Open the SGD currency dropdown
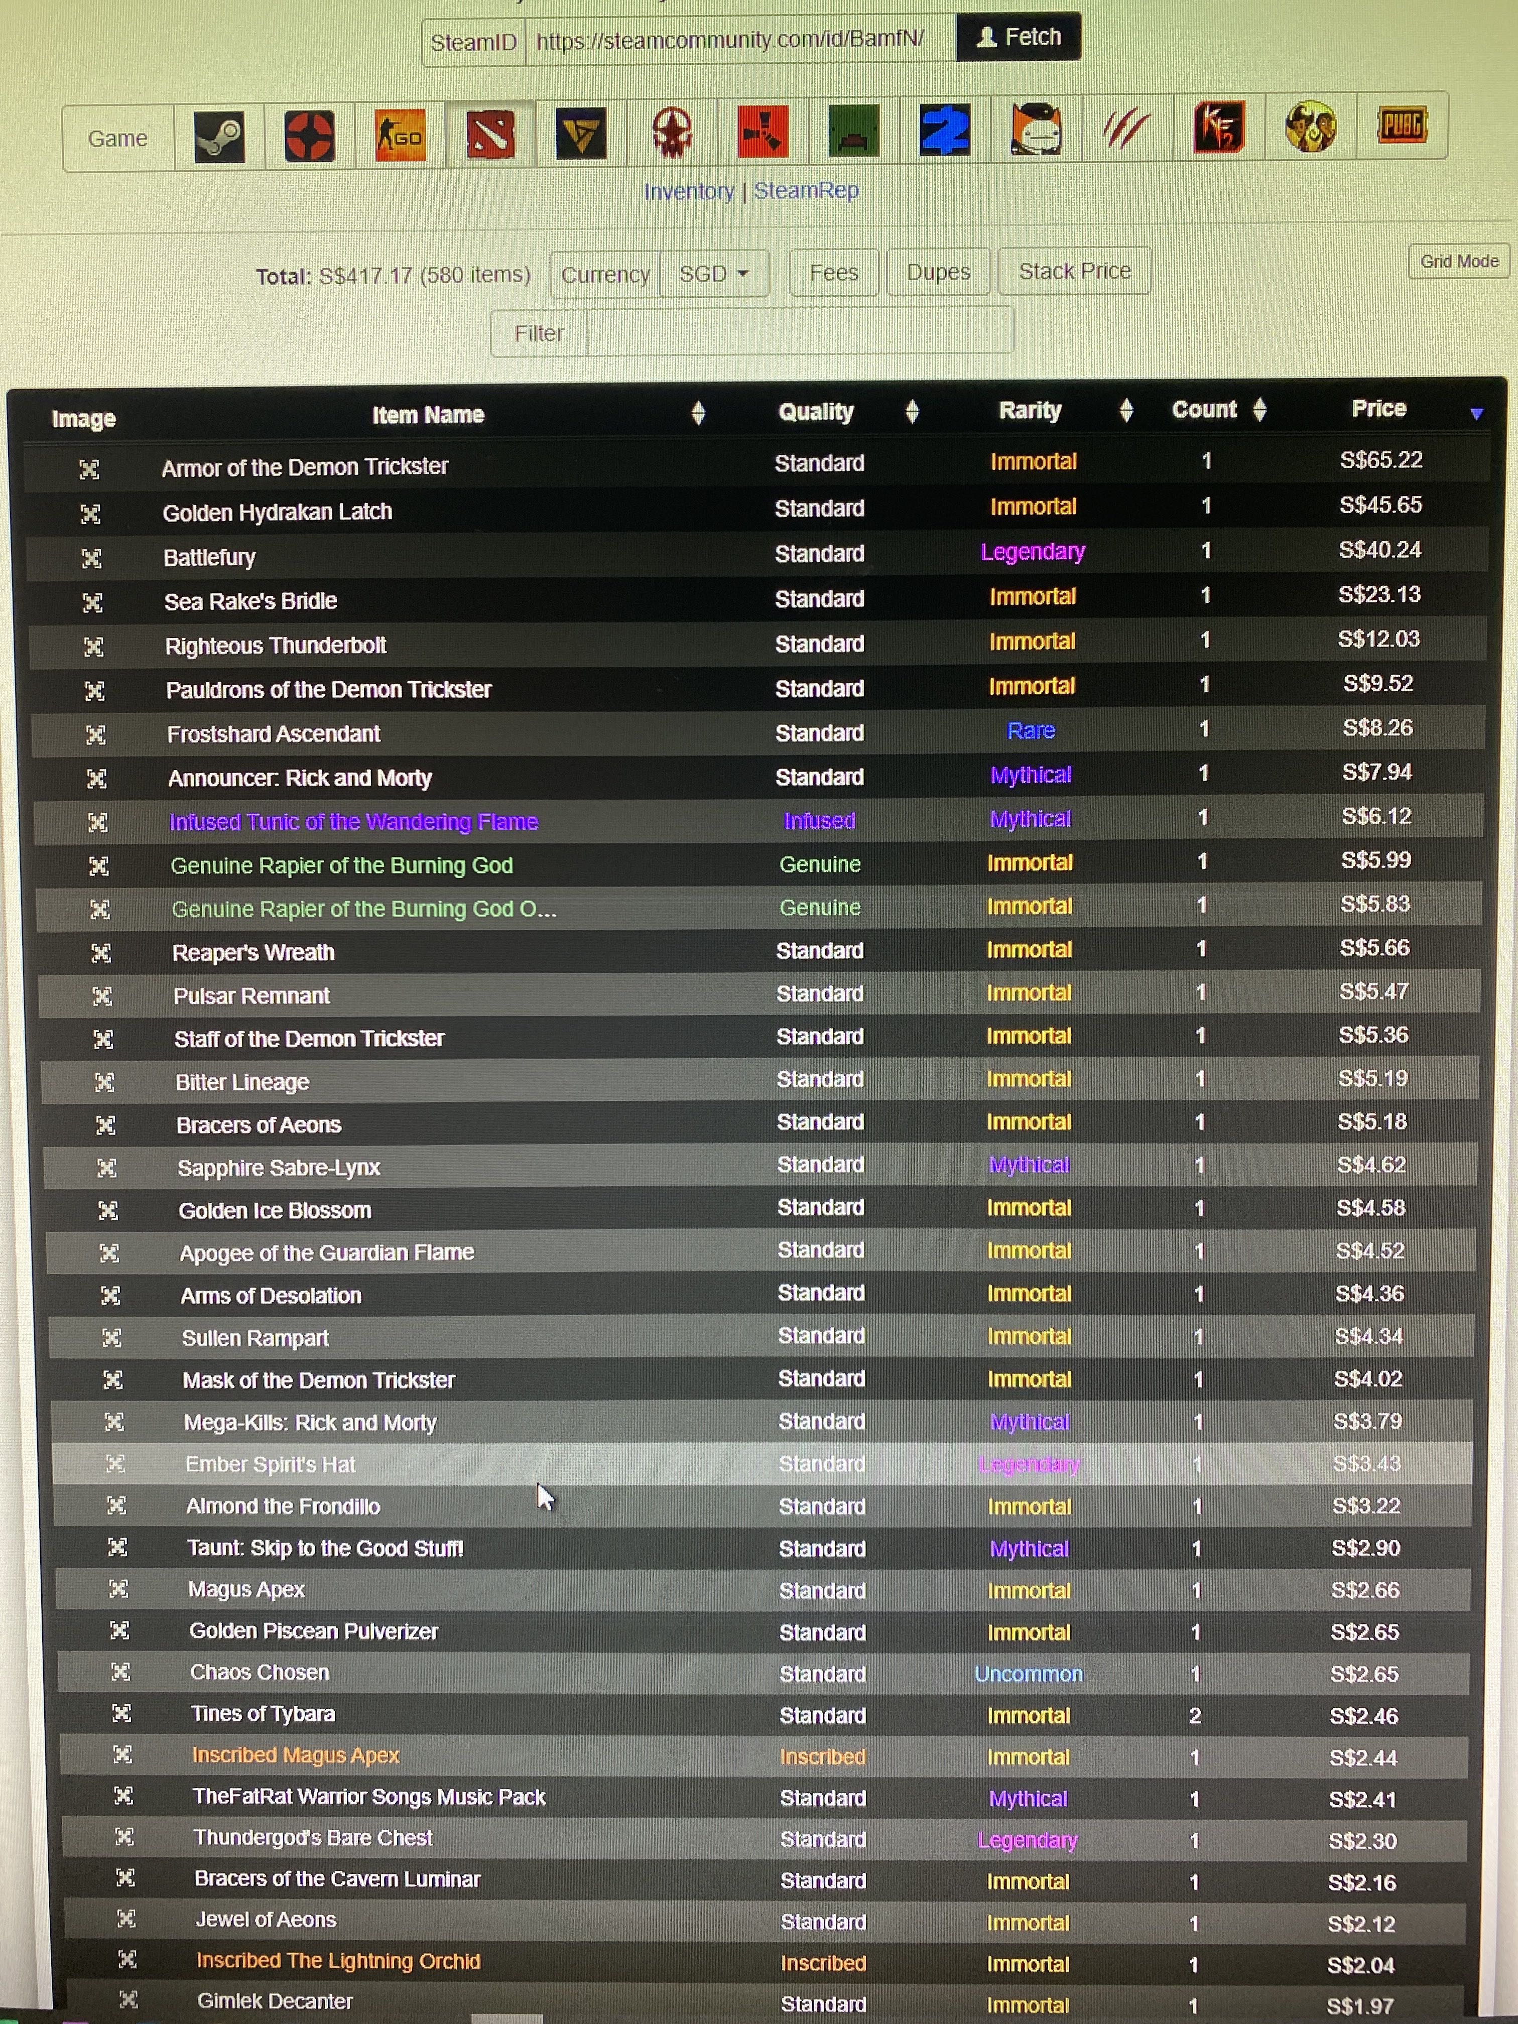 [714, 274]
